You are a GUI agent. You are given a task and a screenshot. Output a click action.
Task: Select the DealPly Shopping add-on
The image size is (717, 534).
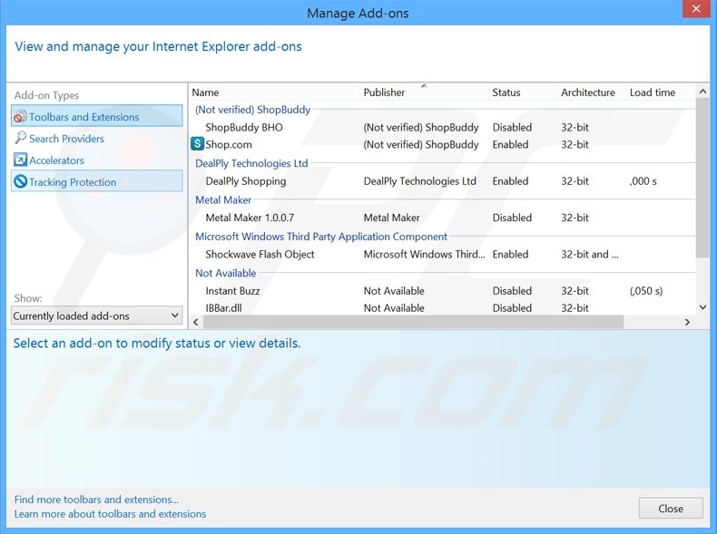point(442,181)
